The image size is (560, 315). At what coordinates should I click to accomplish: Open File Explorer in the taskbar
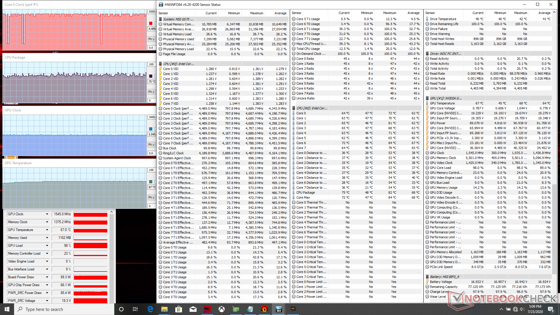click(x=164, y=309)
